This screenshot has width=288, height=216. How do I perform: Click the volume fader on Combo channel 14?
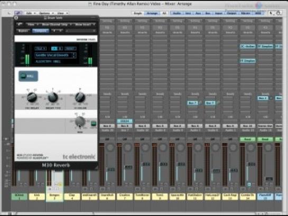point(252,164)
